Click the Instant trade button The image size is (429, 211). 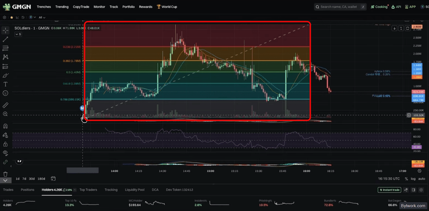pyautogui.click(x=389, y=190)
